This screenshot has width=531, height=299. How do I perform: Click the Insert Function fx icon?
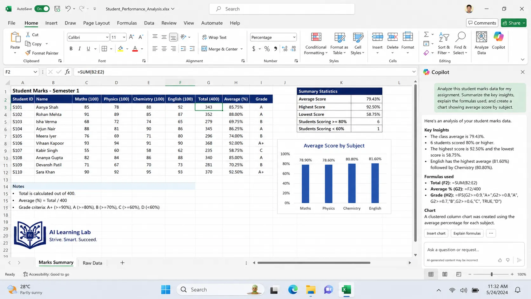(x=67, y=72)
